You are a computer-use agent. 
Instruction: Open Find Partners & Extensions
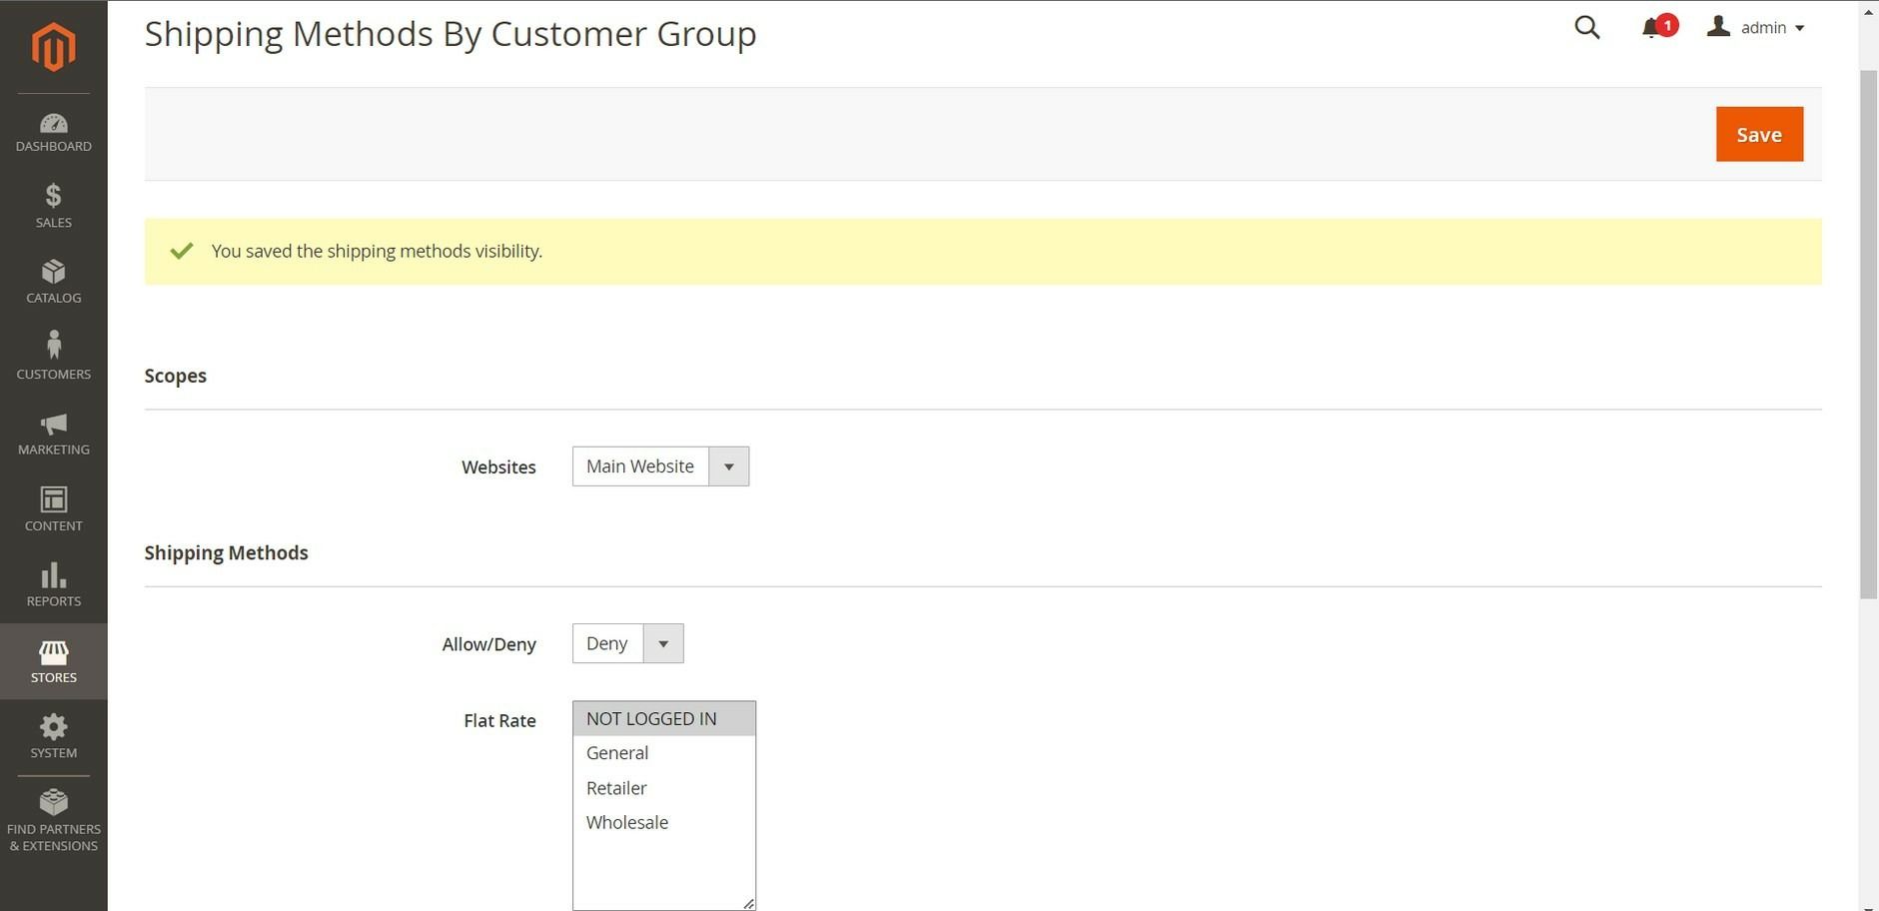[x=53, y=821]
